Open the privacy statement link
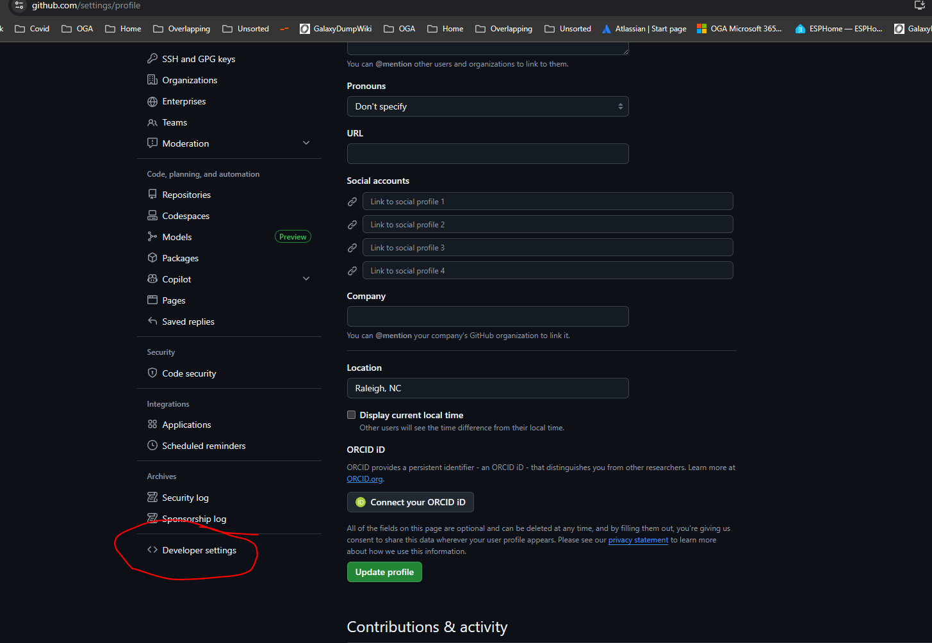Viewport: 932px width, 643px height. 638,540
